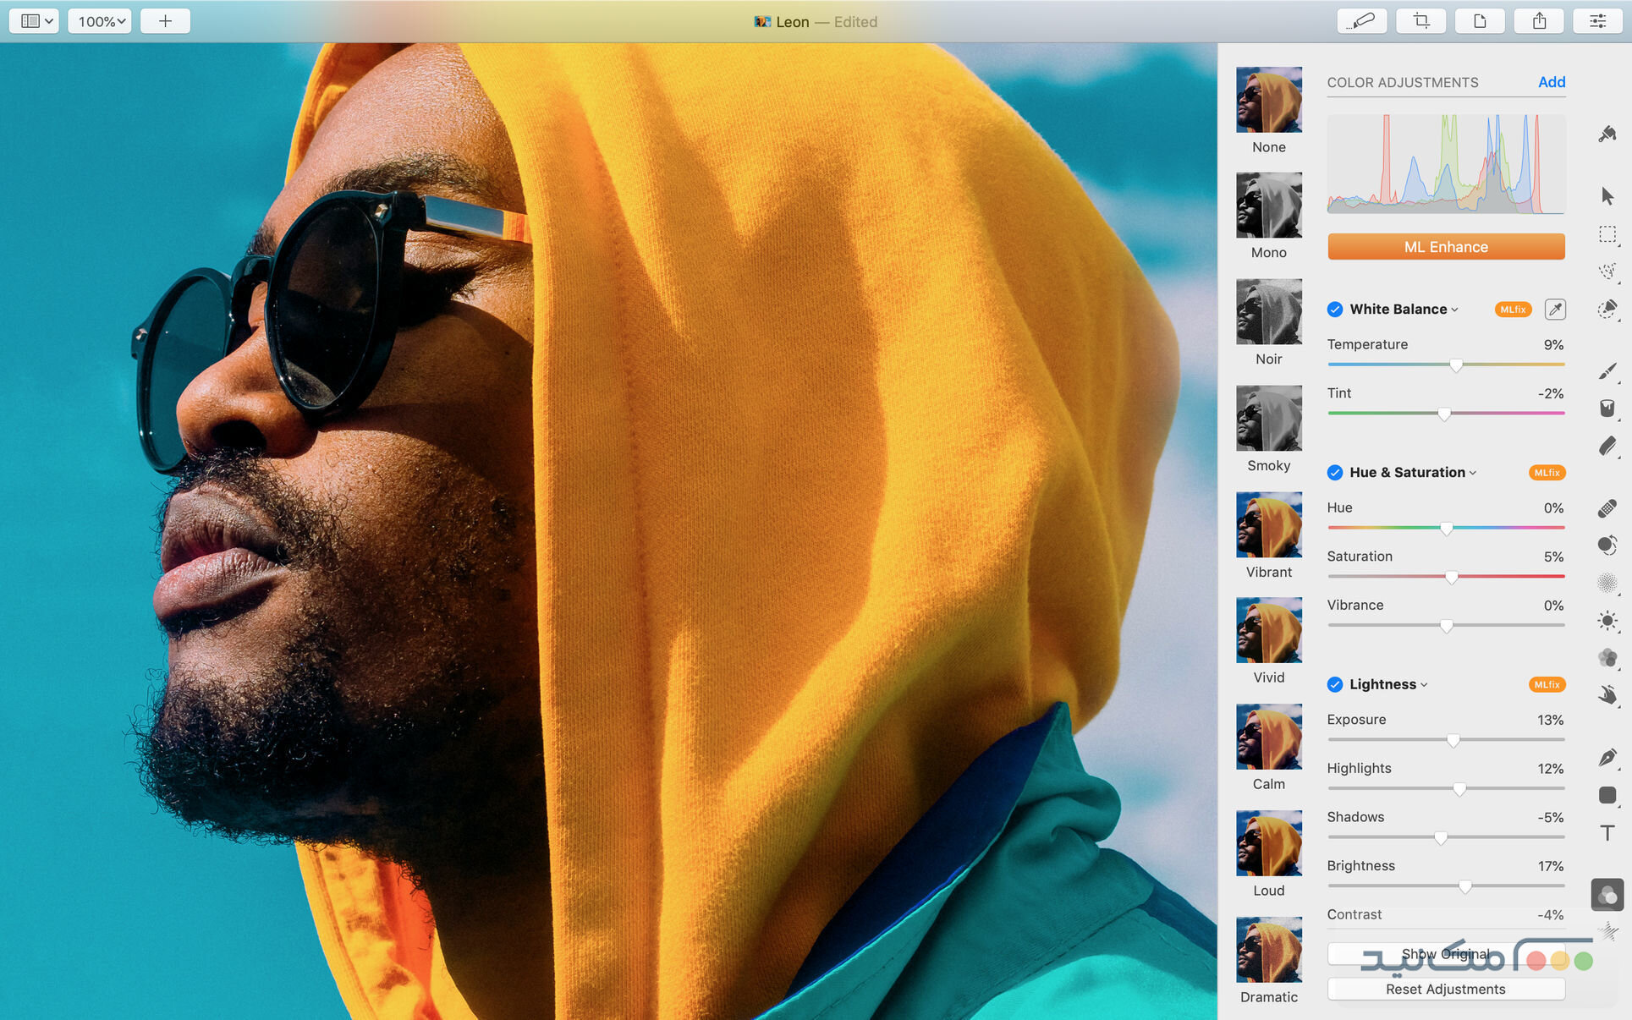Expand the White Balance options chevron

tap(1453, 310)
